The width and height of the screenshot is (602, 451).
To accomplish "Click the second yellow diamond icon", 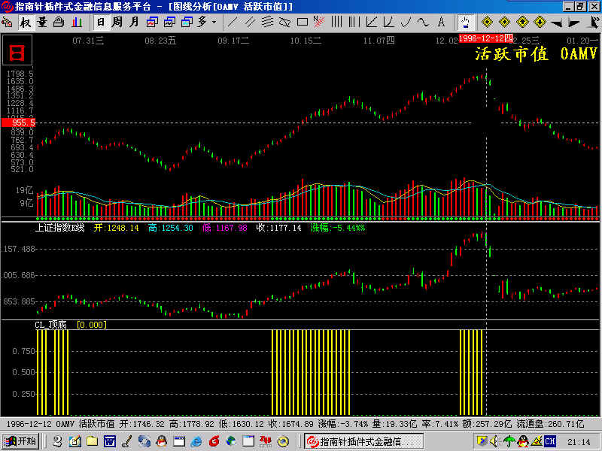I will pyautogui.click(x=504, y=23).
